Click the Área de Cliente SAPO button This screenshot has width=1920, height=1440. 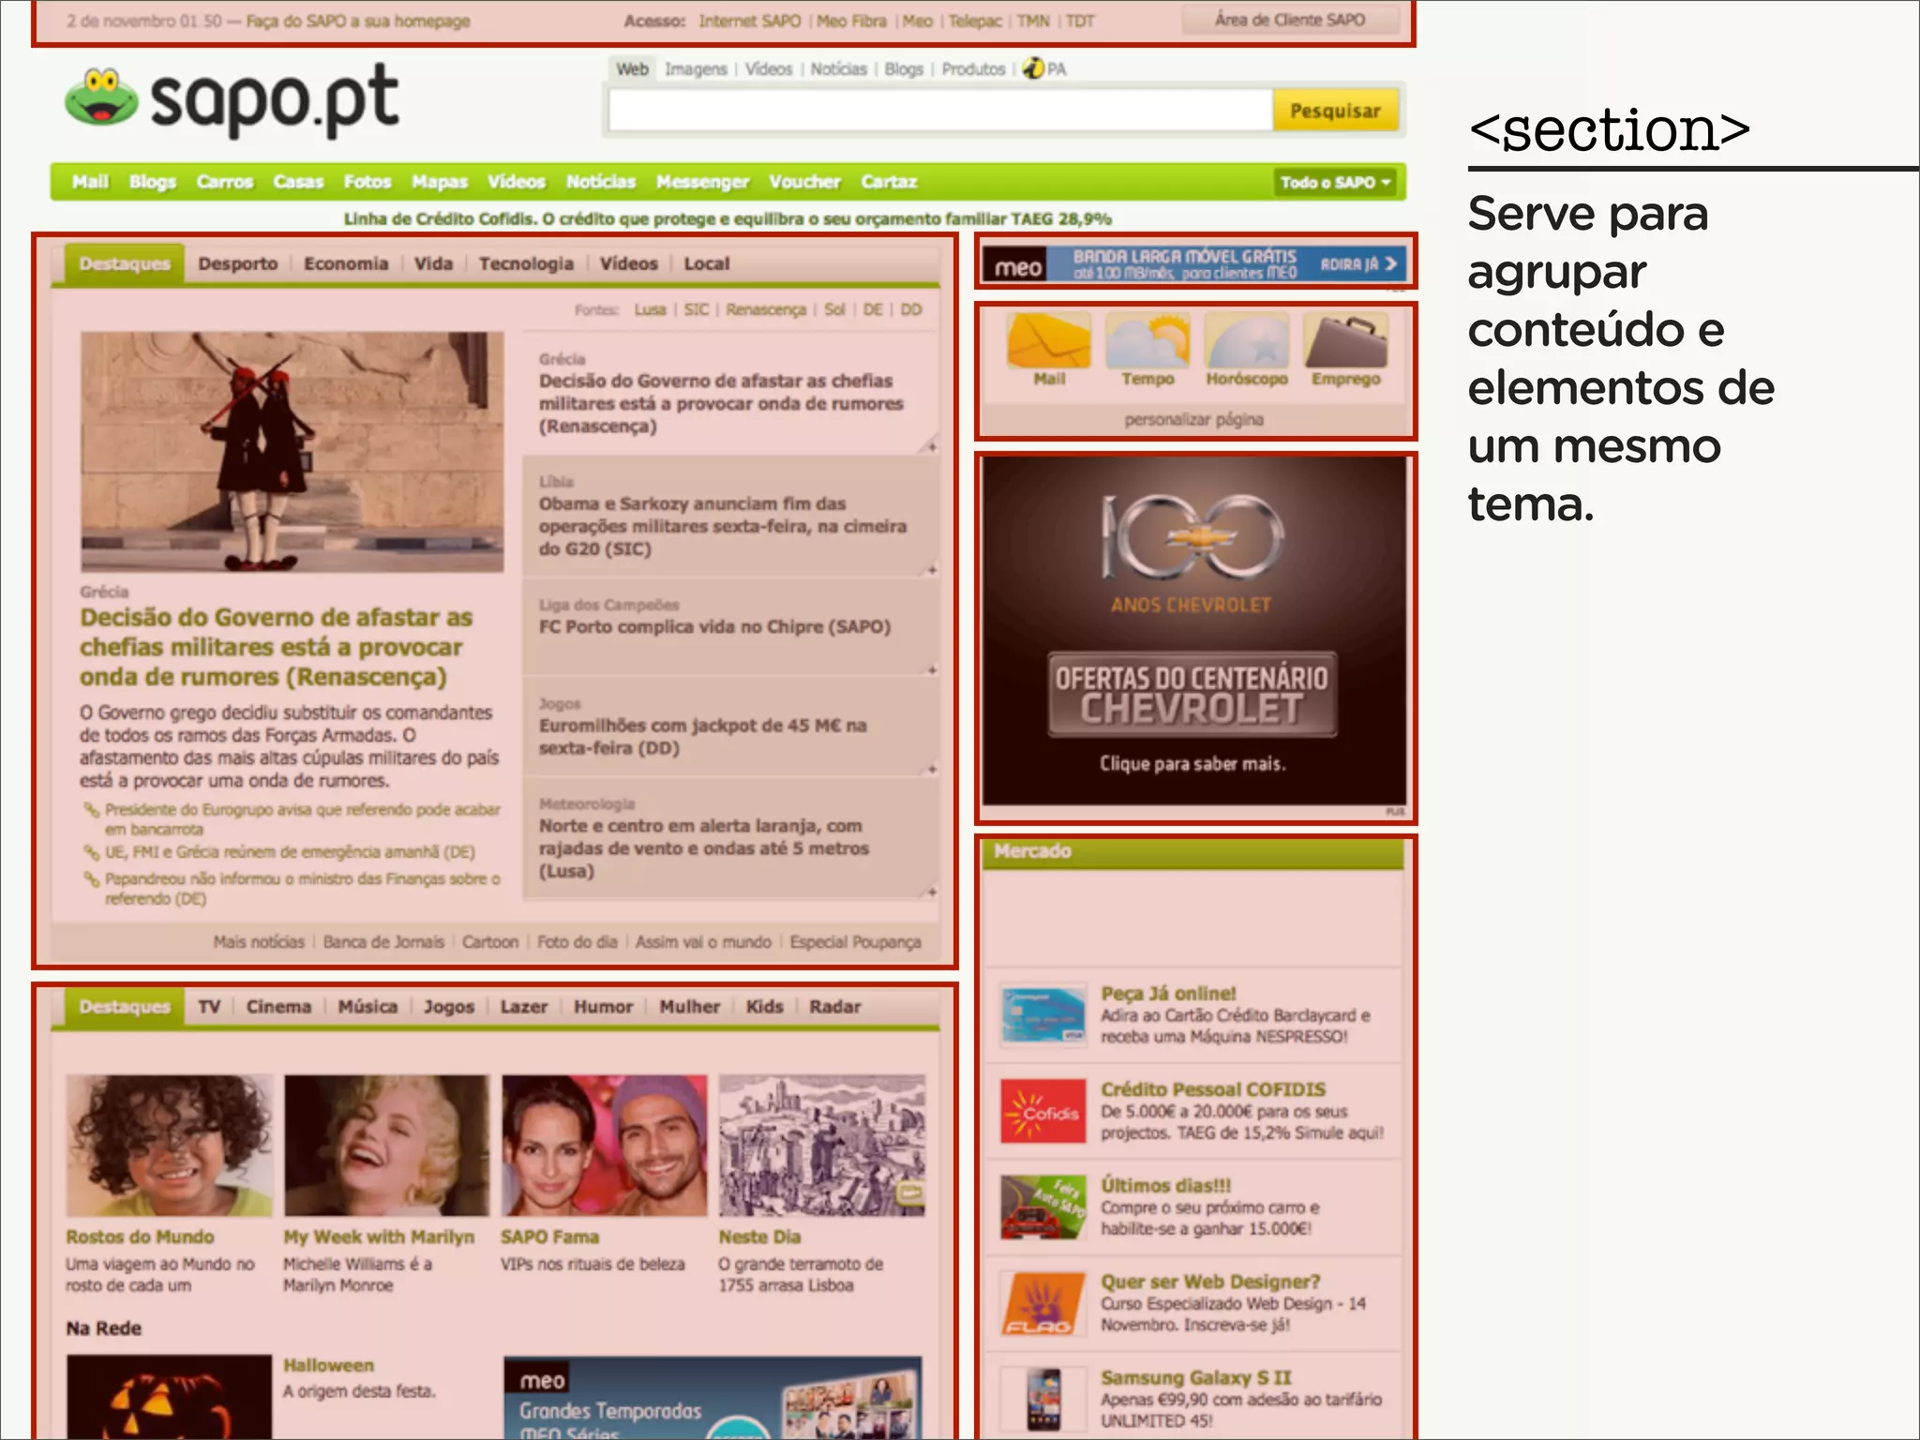1289,20
